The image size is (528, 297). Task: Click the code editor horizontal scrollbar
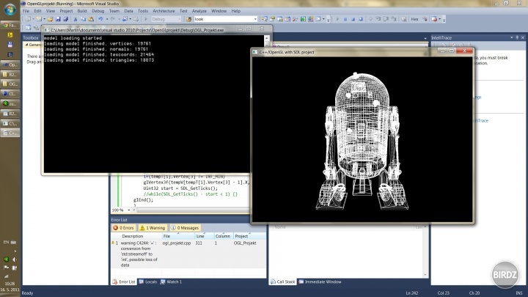point(192,210)
